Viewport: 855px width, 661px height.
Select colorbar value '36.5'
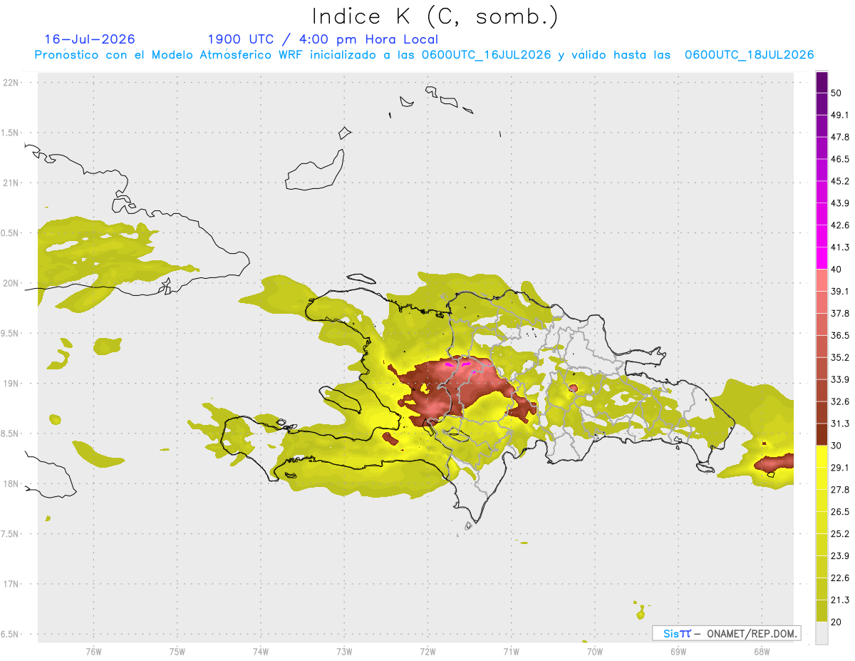tap(840, 335)
